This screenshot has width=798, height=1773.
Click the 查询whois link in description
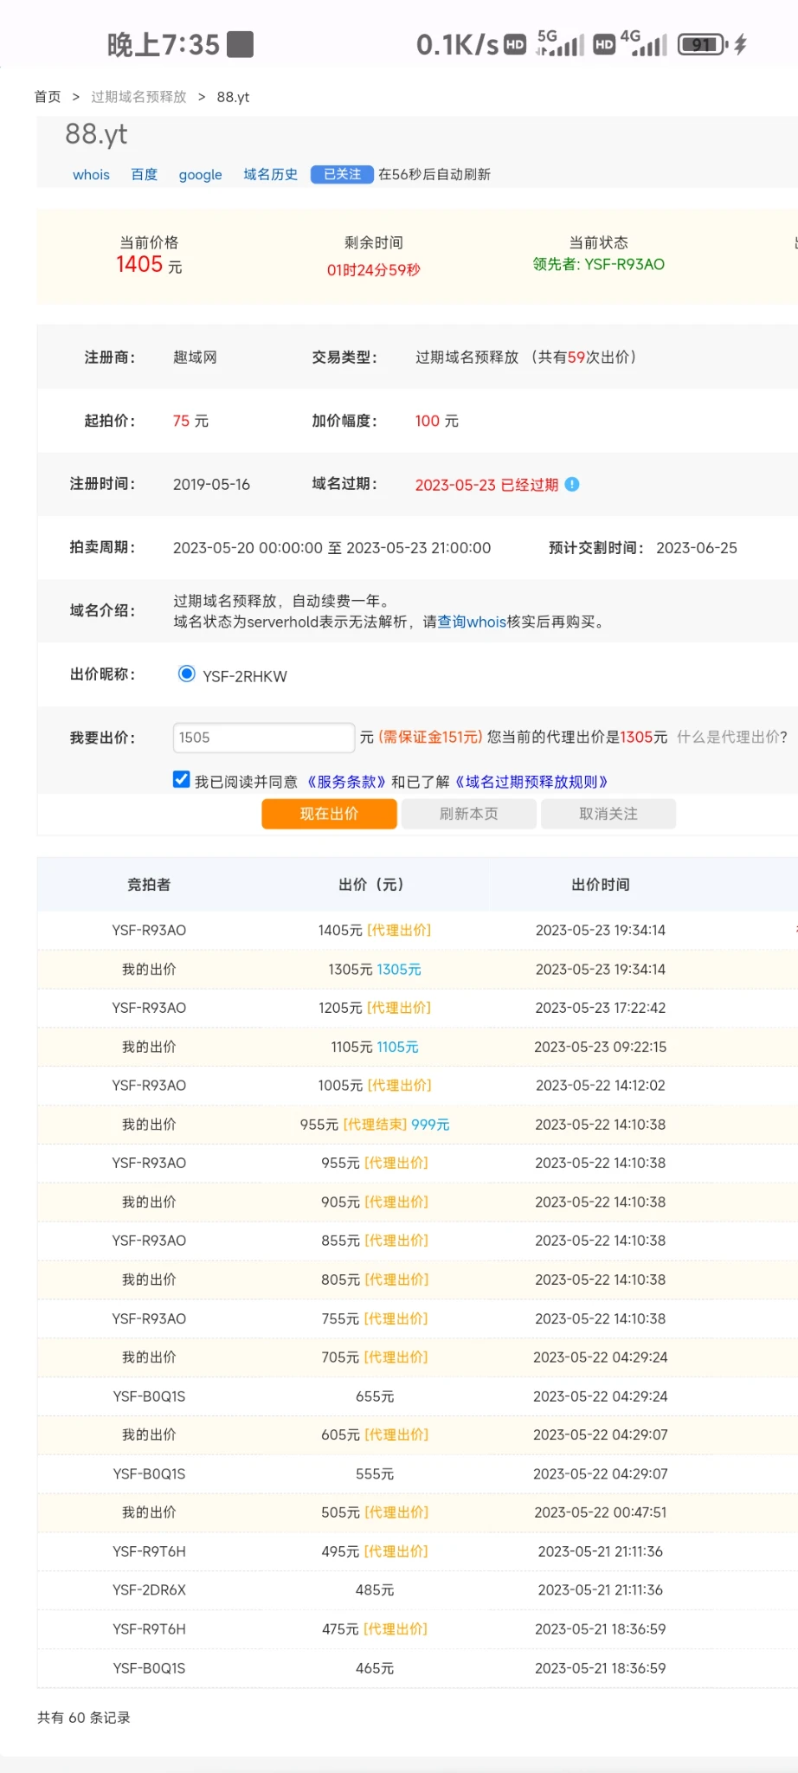[472, 622]
